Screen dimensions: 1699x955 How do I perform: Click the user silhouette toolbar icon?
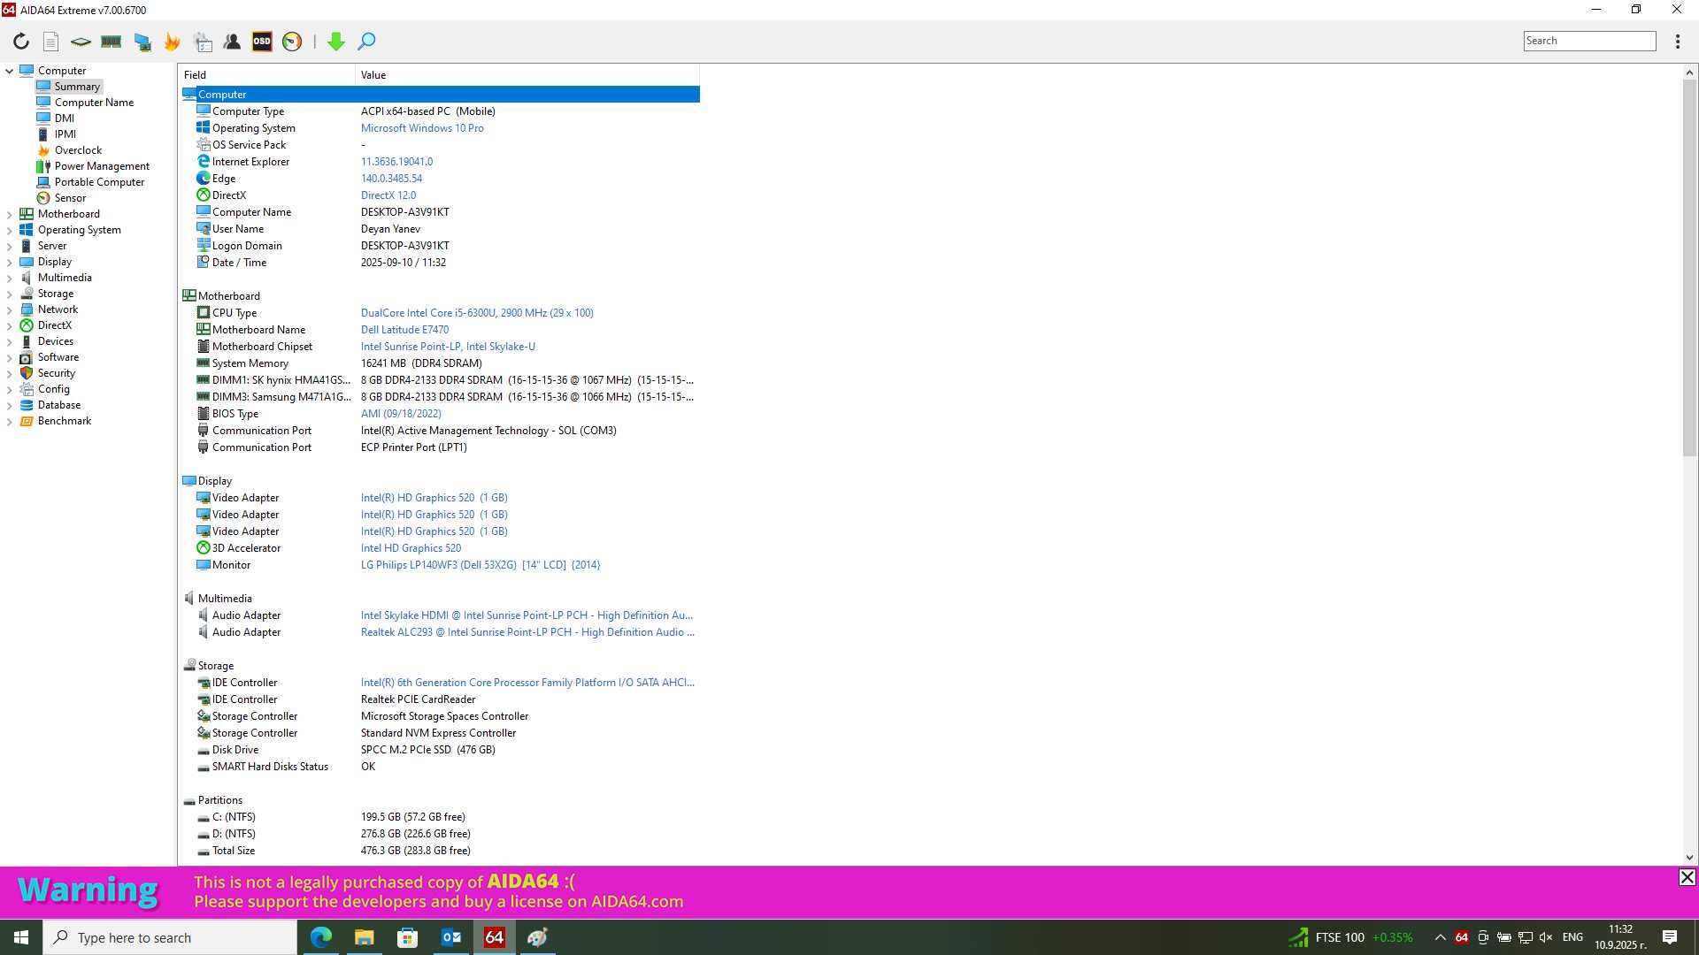click(x=232, y=42)
